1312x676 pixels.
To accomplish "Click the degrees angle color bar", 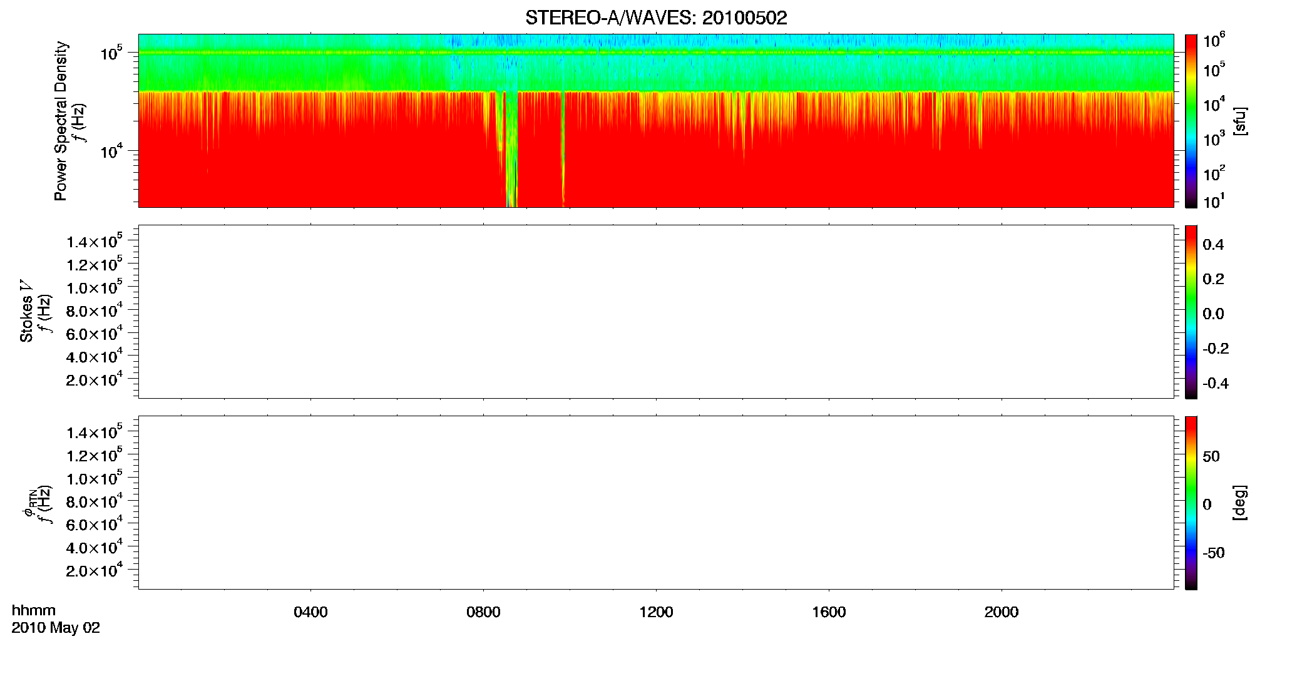I will pyautogui.click(x=1191, y=503).
